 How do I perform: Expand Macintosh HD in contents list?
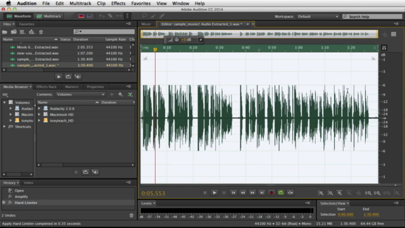[39, 115]
